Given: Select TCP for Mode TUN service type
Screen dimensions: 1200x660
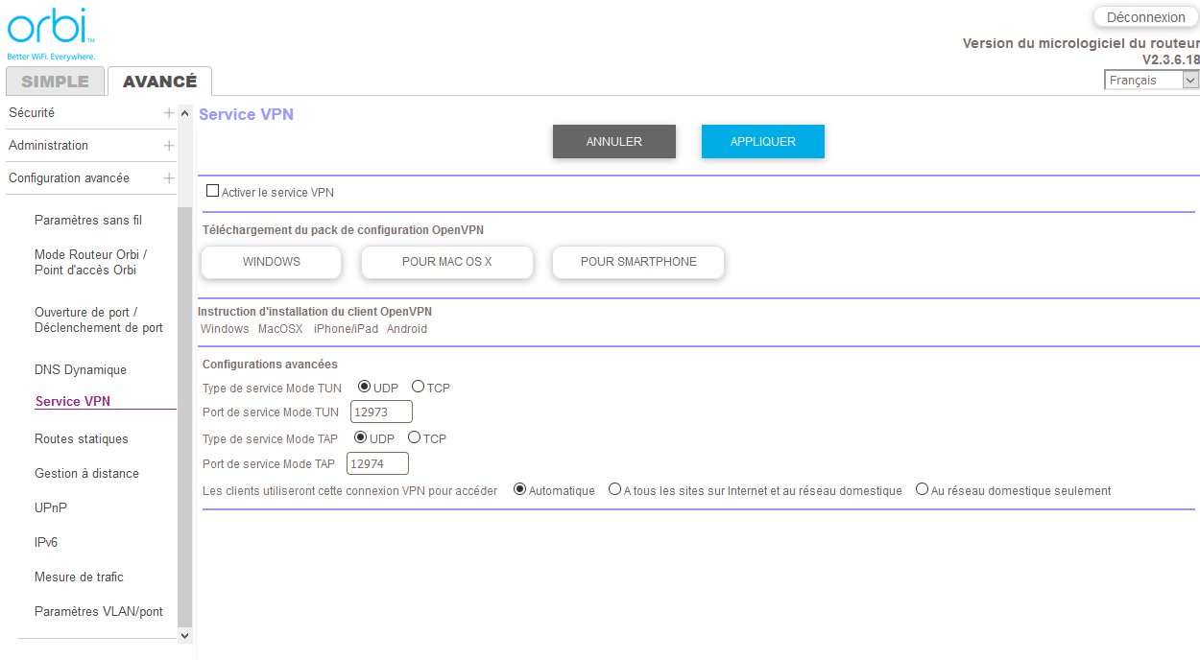Looking at the screenshot, I should pos(418,387).
